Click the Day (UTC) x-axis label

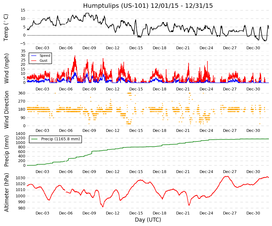click(x=148, y=220)
